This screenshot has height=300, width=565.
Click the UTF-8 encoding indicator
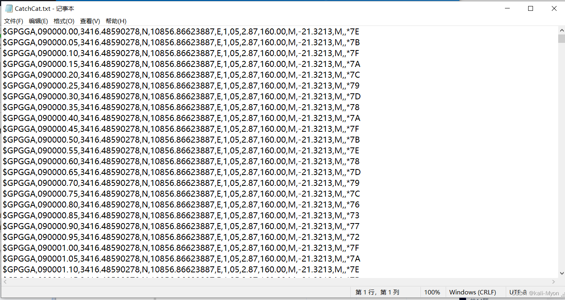pyautogui.click(x=518, y=292)
